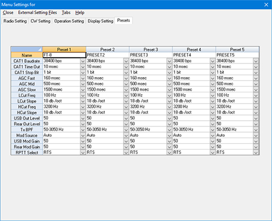
Task: Select the USB Mod Gain row header
Action: click(27, 141)
